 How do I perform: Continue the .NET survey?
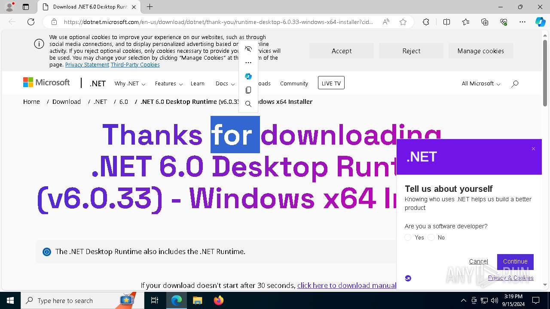515,261
